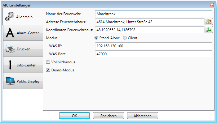Click the Abbrechen button

point(143,116)
